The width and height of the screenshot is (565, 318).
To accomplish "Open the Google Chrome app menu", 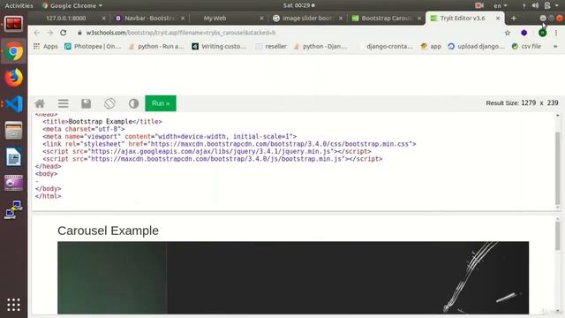I will click(72, 5).
